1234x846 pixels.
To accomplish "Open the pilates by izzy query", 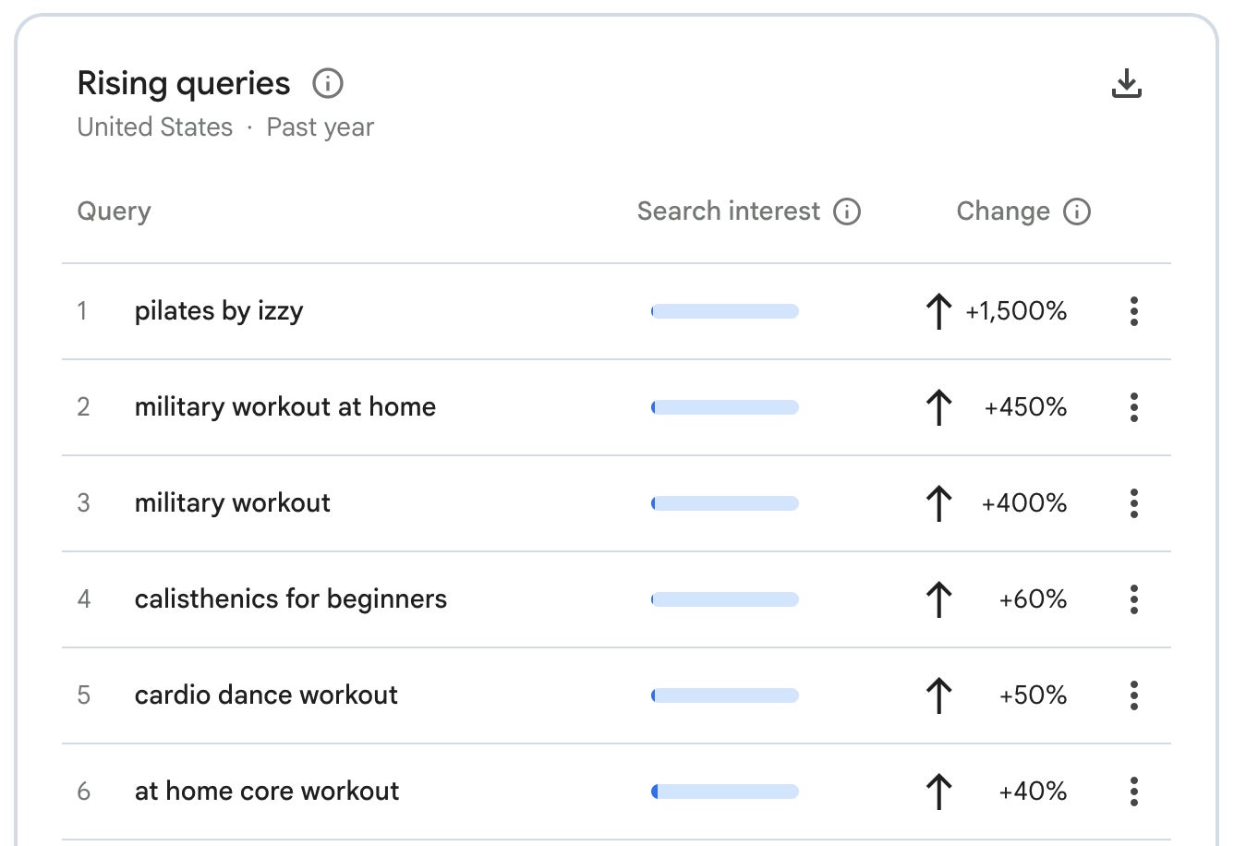I will 219,311.
